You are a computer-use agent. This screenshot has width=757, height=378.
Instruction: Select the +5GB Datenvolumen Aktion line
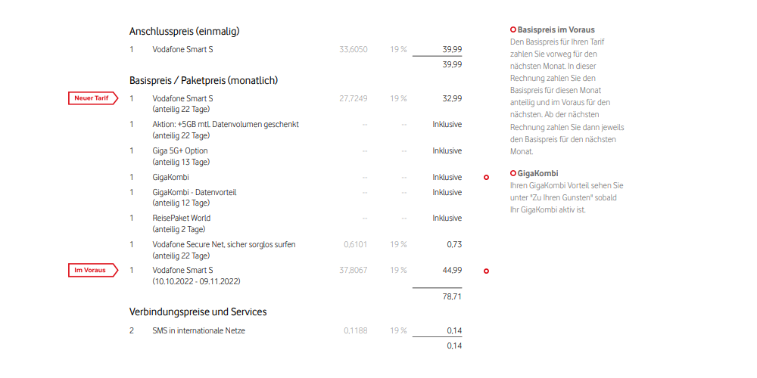tap(226, 125)
